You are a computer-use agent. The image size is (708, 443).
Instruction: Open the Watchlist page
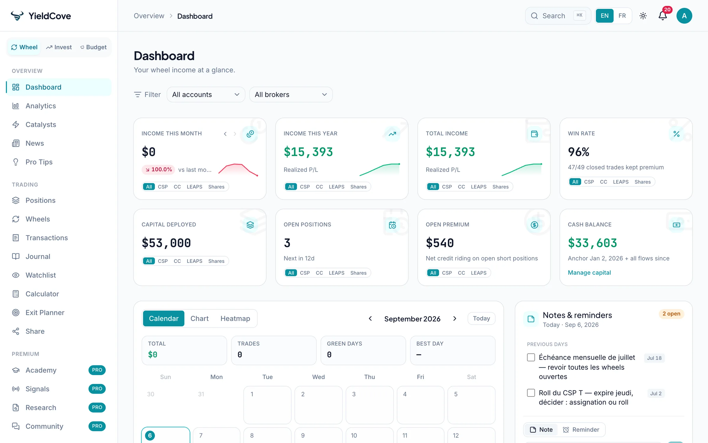(58, 275)
